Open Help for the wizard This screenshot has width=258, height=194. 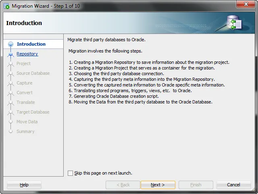pyautogui.click(x=24, y=185)
